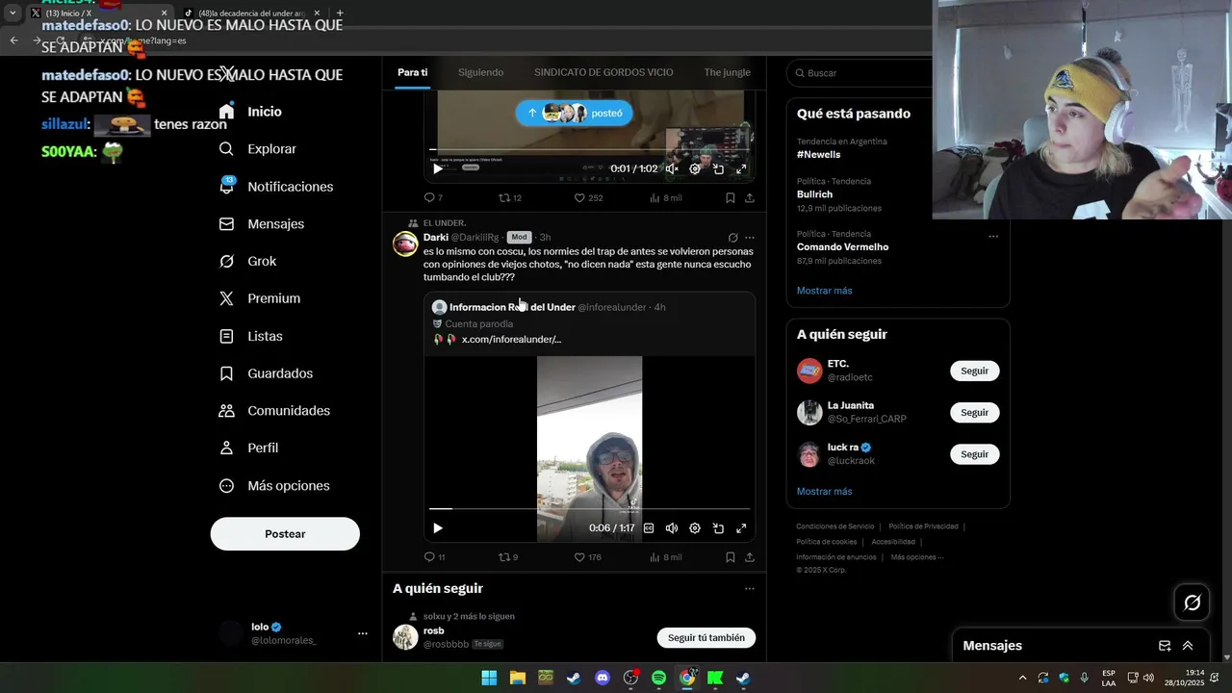Open account menu next to lolo
This screenshot has height=693, width=1232.
[x=363, y=633]
